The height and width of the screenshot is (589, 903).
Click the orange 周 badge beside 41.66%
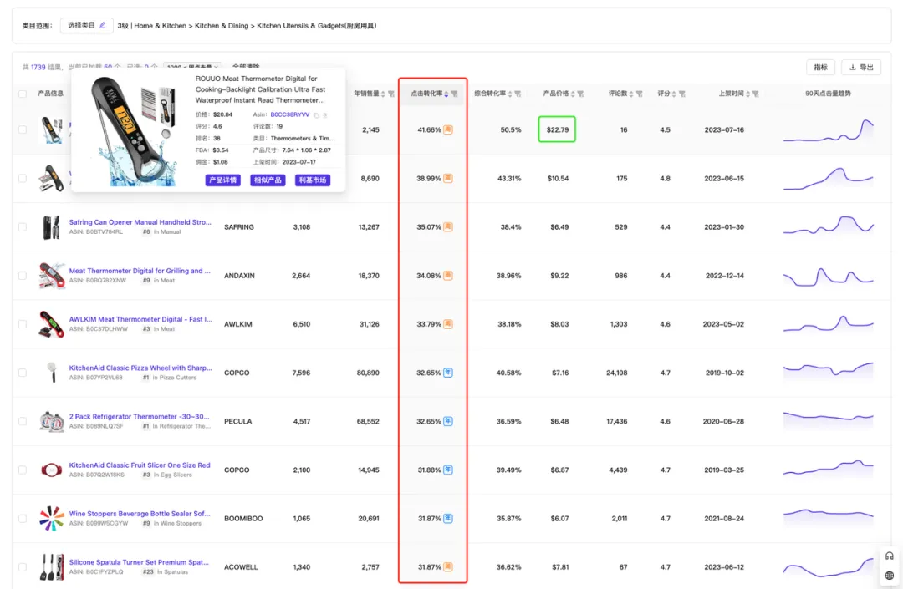(x=448, y=130)
